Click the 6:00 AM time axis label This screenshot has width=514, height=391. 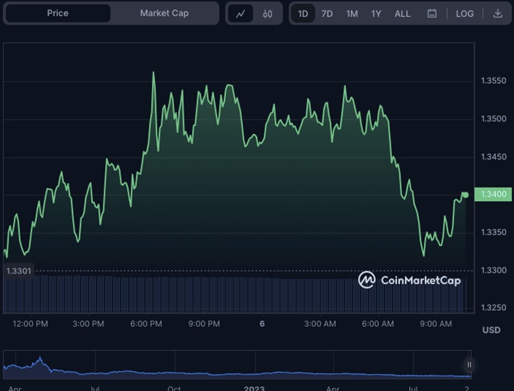378,324
